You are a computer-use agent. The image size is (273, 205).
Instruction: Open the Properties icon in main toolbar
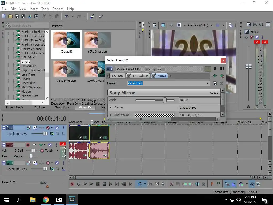(x=36, y=16)
